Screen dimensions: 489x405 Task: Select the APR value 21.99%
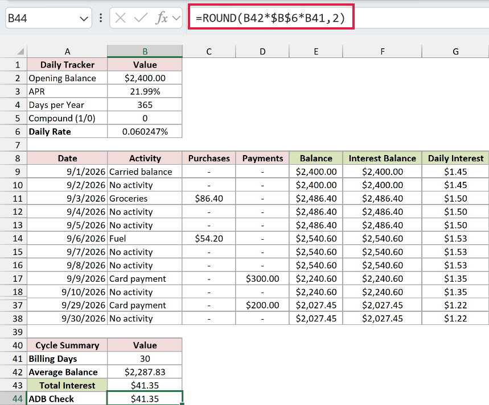(145, 91)
